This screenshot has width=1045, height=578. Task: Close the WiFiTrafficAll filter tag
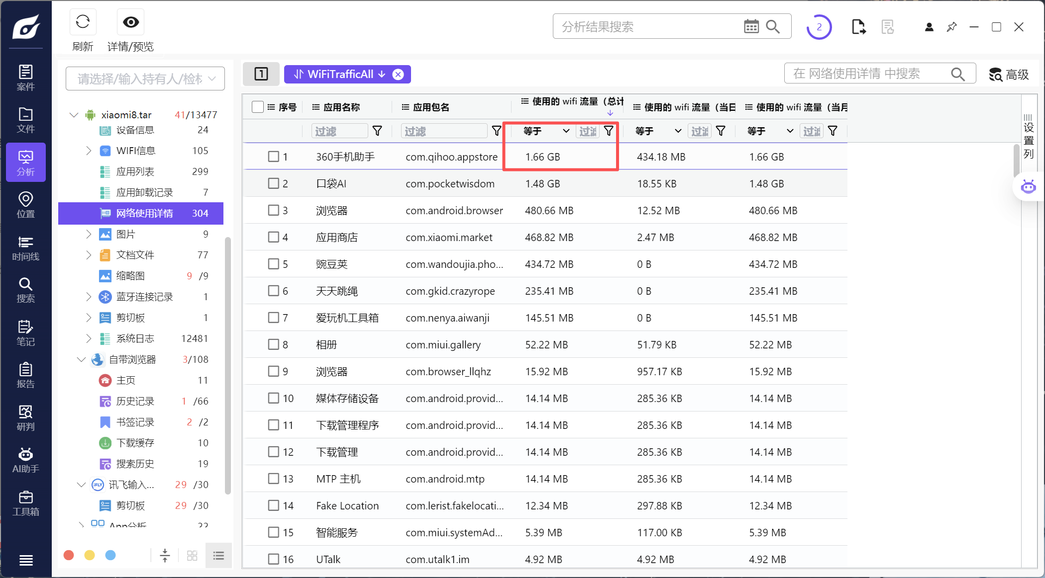click(x=398, y=74)
